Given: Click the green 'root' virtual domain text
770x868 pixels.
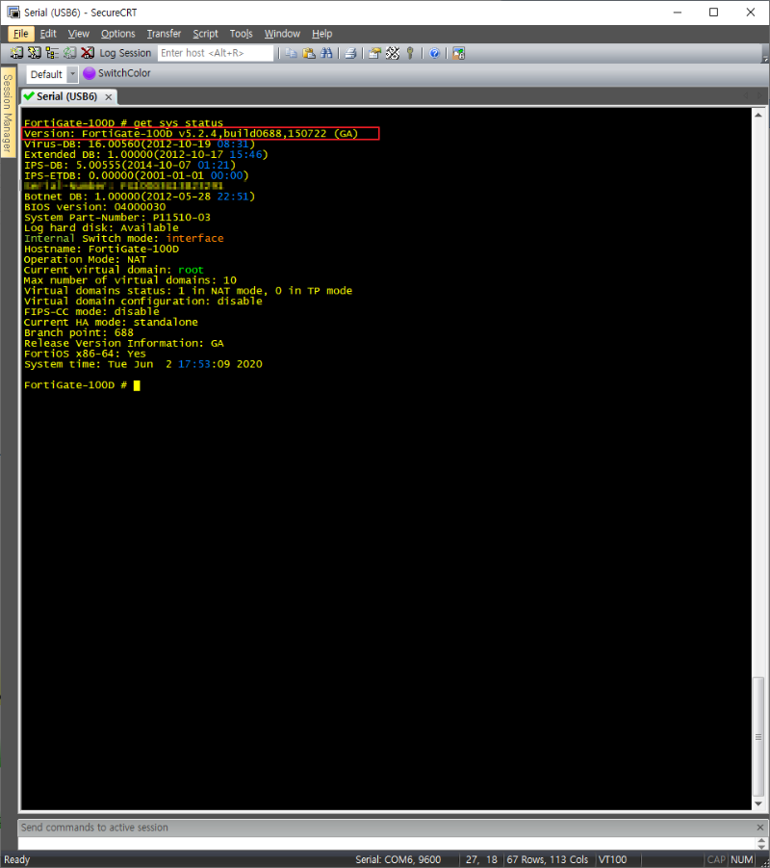Looking at the screenshot, I should point(191,270).
